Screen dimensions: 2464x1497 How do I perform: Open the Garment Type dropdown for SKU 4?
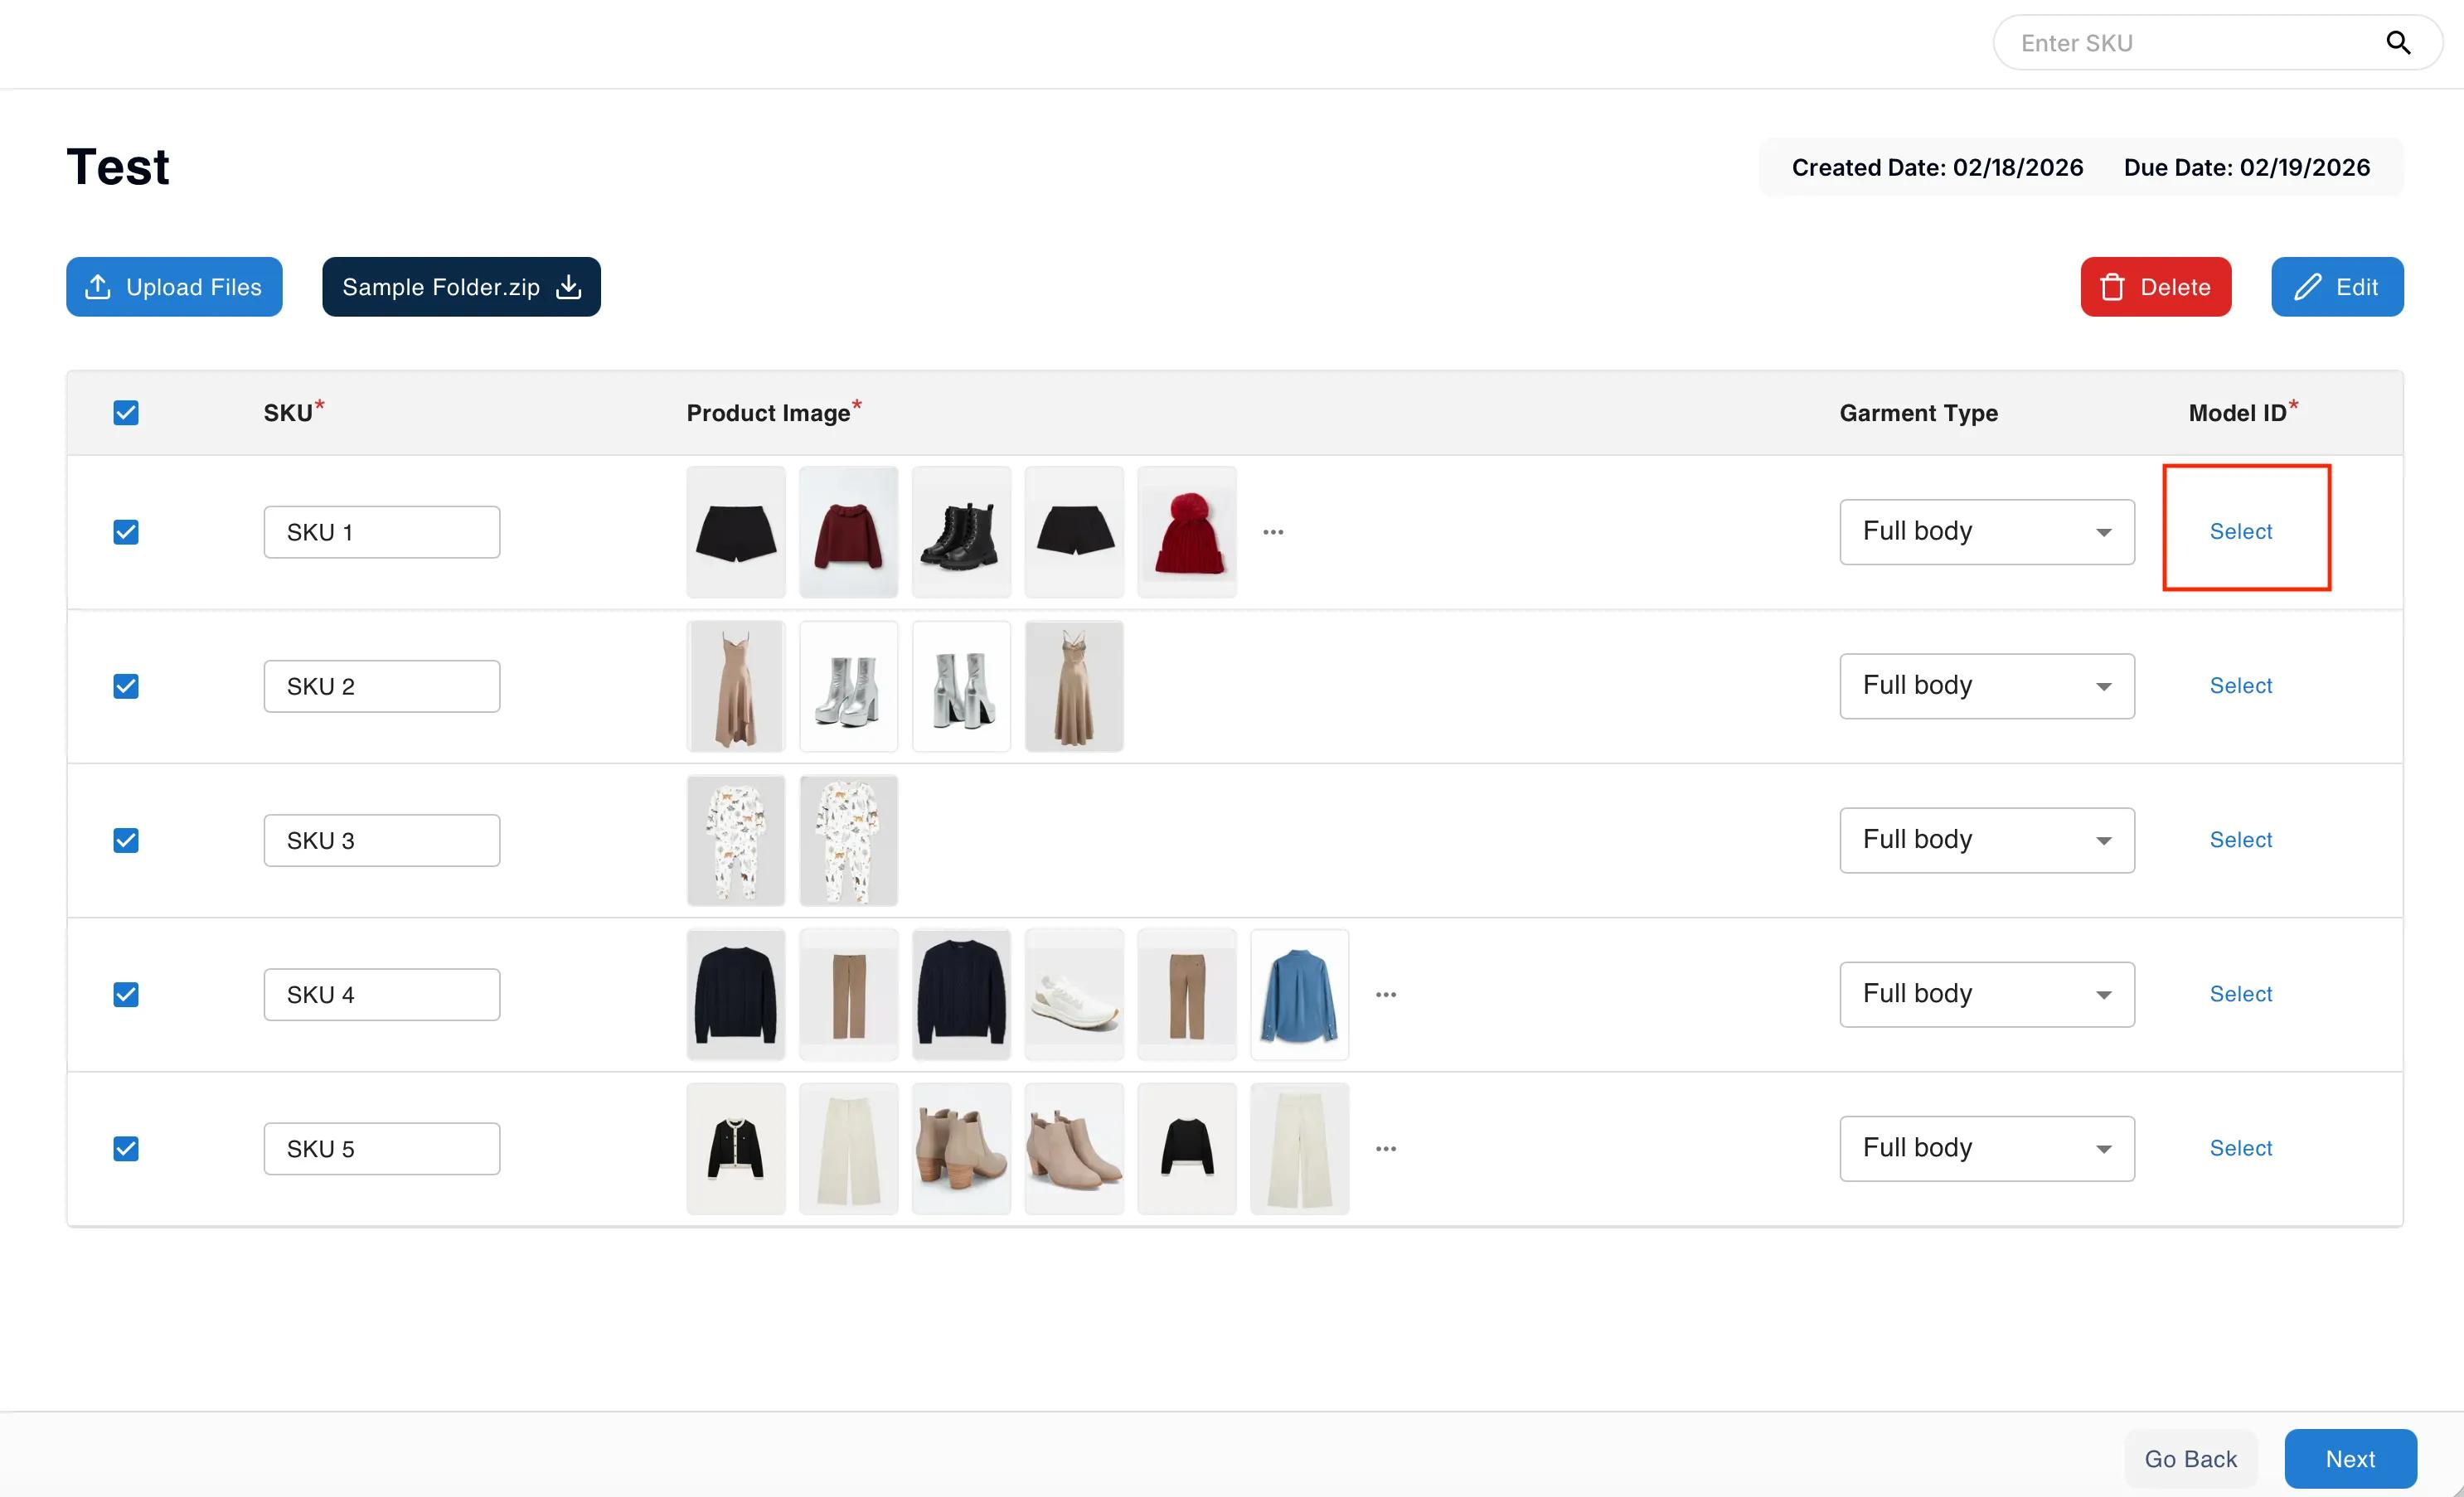1986,994
